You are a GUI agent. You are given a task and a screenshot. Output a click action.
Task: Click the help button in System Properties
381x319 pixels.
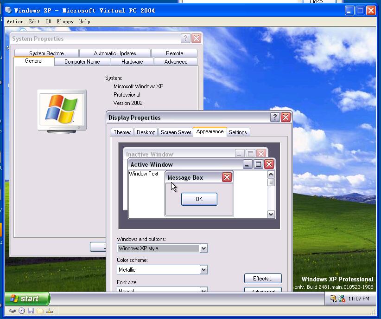pos(185,38)
